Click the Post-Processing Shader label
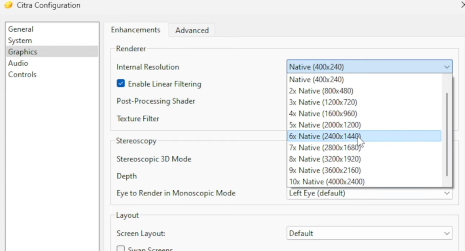The width and height of the screenshot is (465, 251). tap(156, 101)
